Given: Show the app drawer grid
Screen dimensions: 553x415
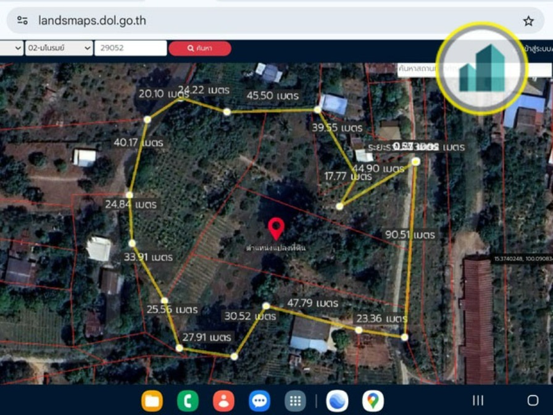Looking at the screenshot, I should pos(295,401).
